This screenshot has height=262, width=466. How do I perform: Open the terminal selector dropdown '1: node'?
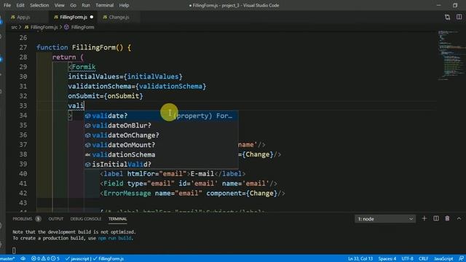[385, 219]
